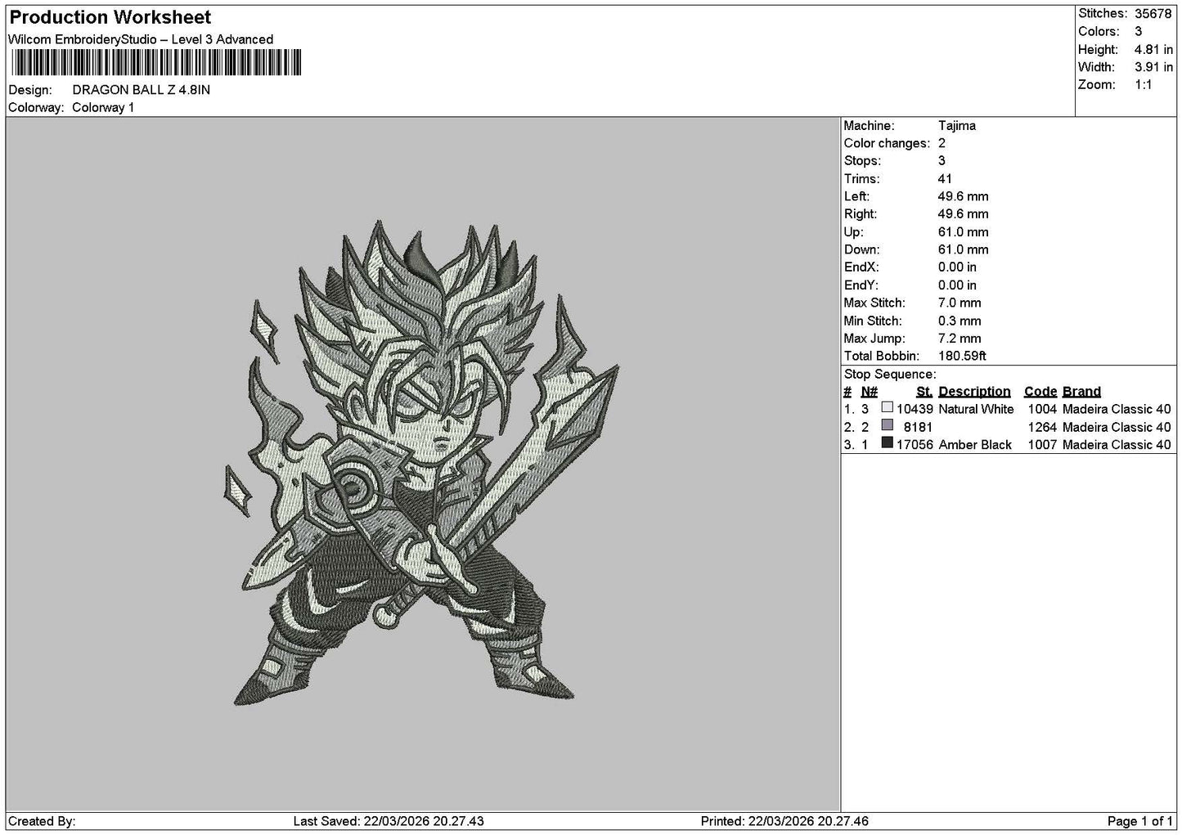Click stitch count 8181 in row 2
Screen dimensions: 1182x835
918,427
